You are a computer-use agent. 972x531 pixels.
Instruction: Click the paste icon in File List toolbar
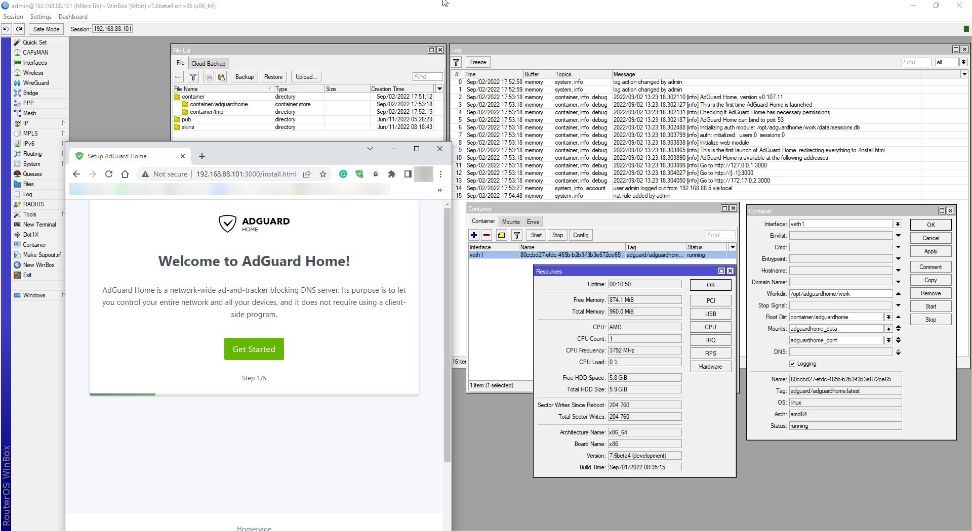[x=221, y=77]
